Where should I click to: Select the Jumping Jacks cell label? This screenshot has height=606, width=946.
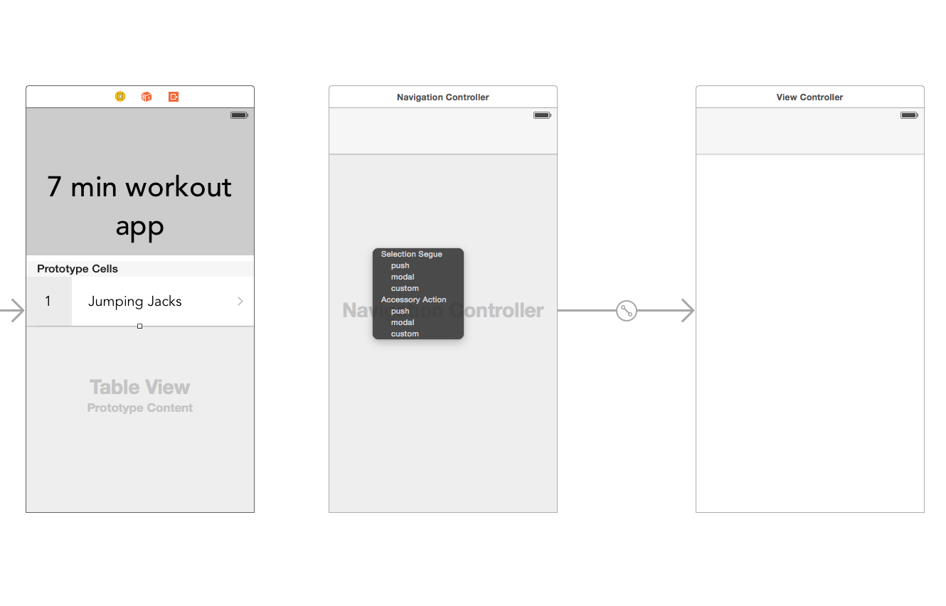click(135, 302)
